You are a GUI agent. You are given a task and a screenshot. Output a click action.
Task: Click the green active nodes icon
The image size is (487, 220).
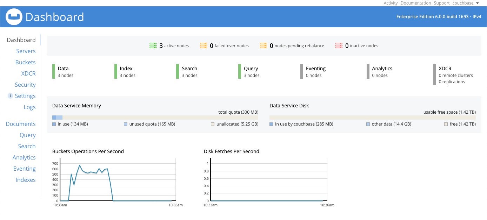click(153, 45)
